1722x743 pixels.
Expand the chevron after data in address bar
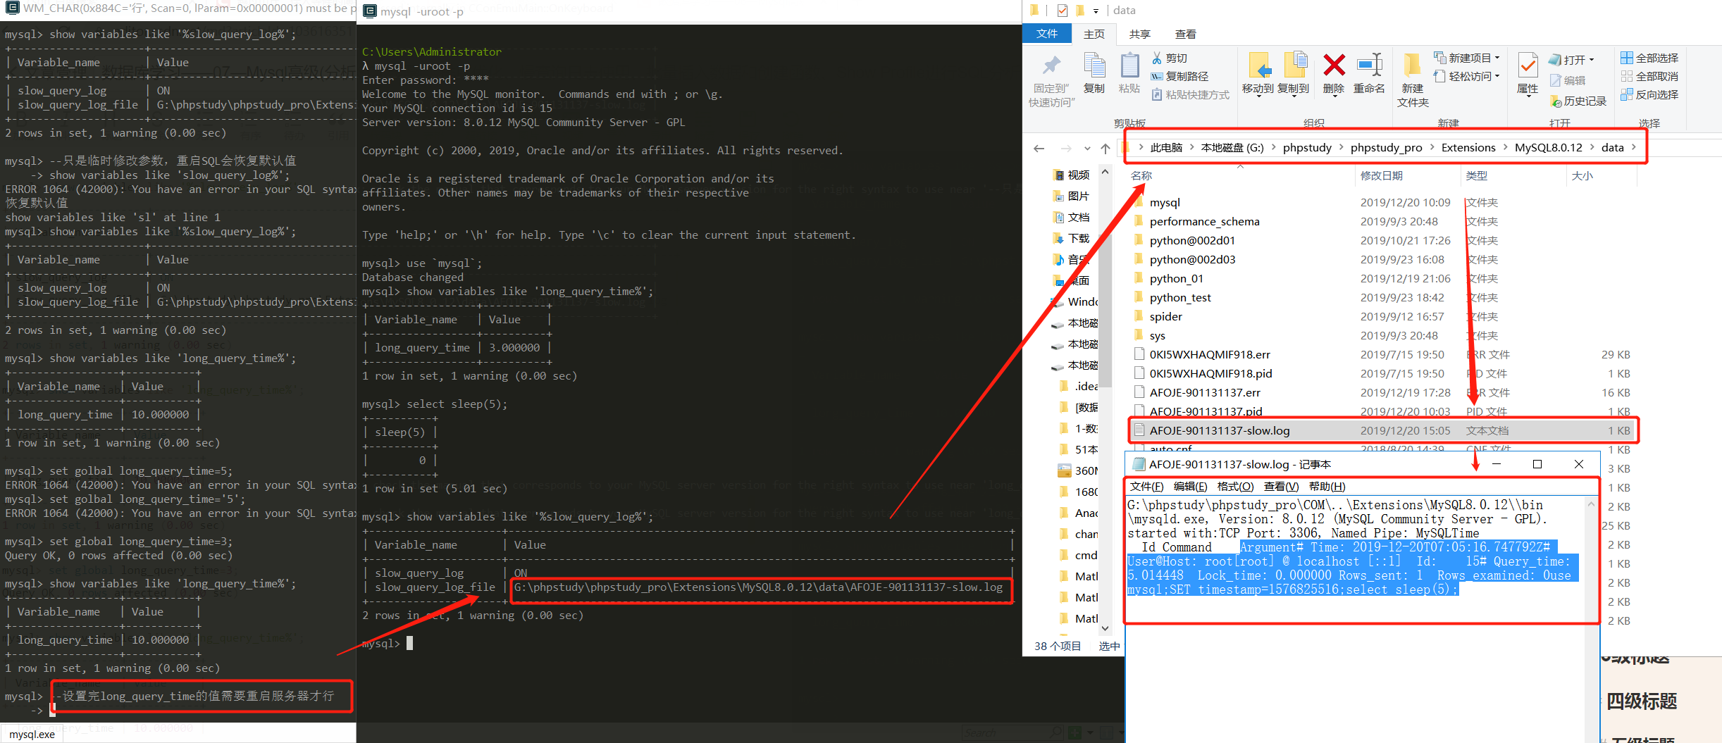tap(1633, 147)
